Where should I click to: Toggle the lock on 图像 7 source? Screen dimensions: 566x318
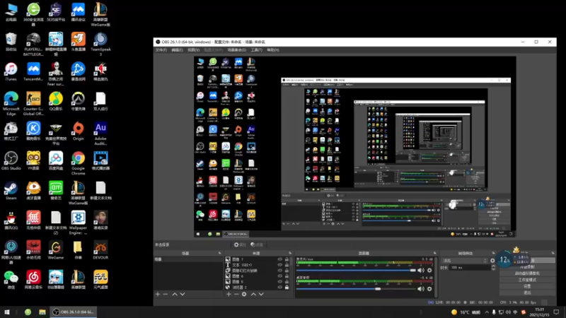coord(287,259)
